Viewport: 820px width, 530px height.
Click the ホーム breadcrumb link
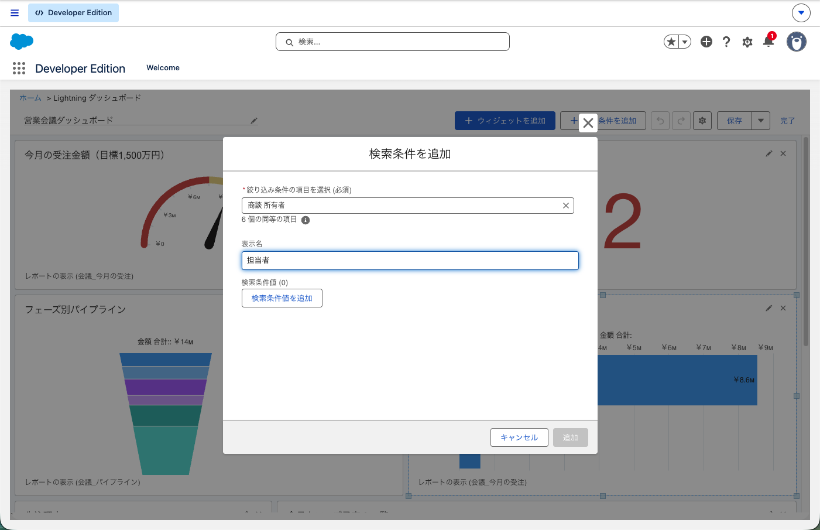(x=30, y=98)
